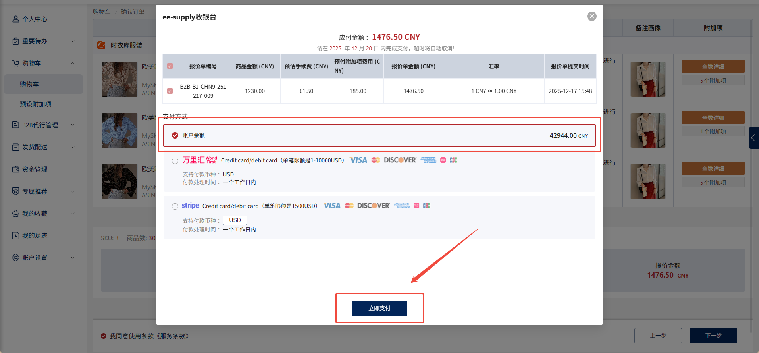Click the JCB logo in stripe row
The width and height of the screenshot is (759, 353).
(427, 206)
